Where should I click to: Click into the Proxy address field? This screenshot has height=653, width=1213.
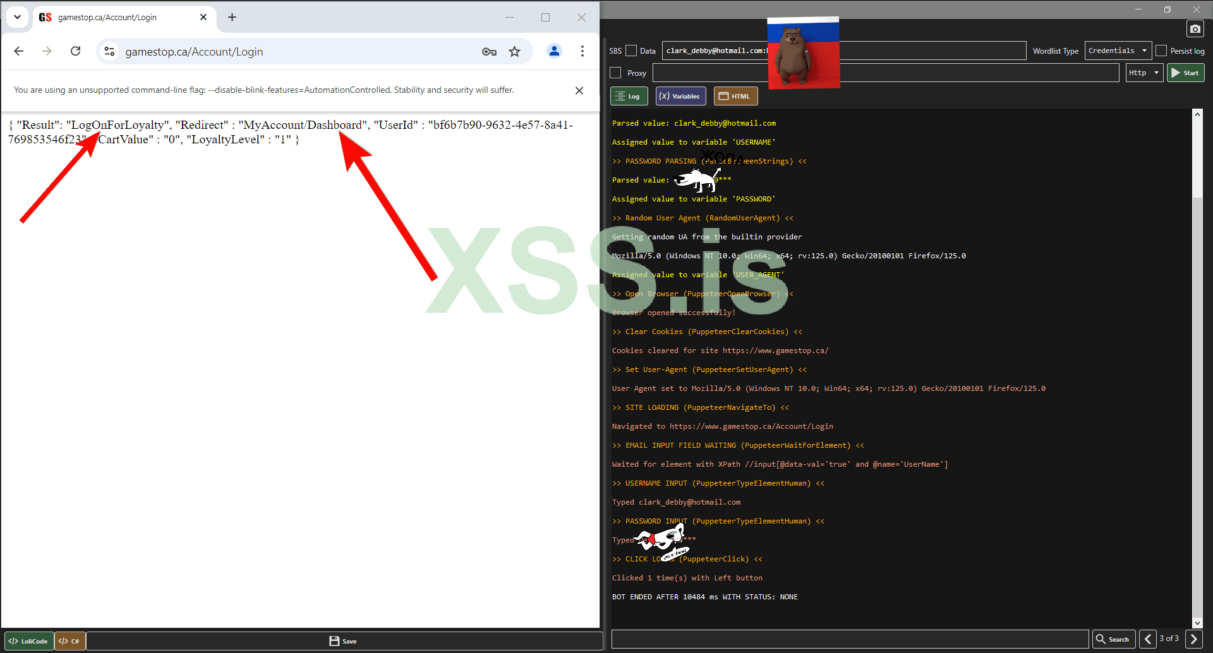tap(886, 73)
